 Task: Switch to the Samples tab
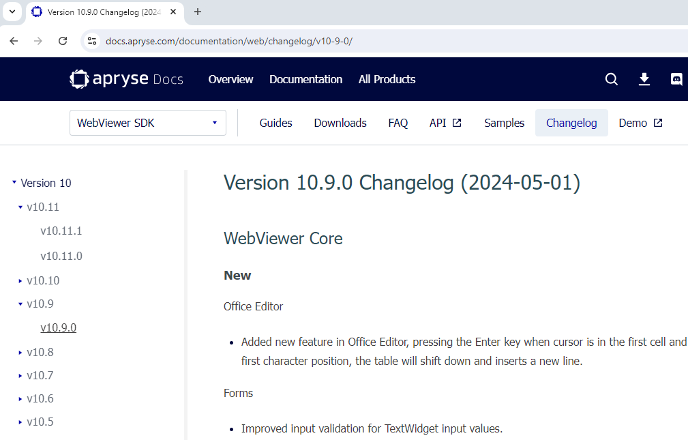pyautogui.click(x=504, y=123)
